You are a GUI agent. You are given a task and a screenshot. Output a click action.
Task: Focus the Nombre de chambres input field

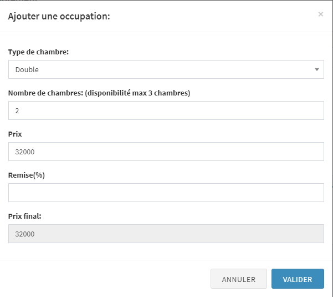tap(166, 110)
